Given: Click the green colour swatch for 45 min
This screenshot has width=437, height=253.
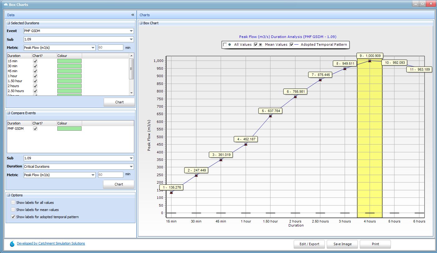Looking at the screenshot, I should click(69, 71).
